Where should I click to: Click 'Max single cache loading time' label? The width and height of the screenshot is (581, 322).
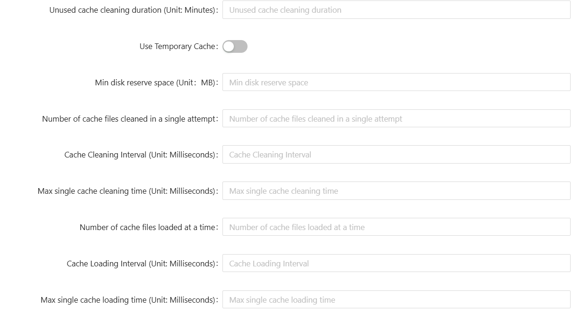click(x=94, y=300)
